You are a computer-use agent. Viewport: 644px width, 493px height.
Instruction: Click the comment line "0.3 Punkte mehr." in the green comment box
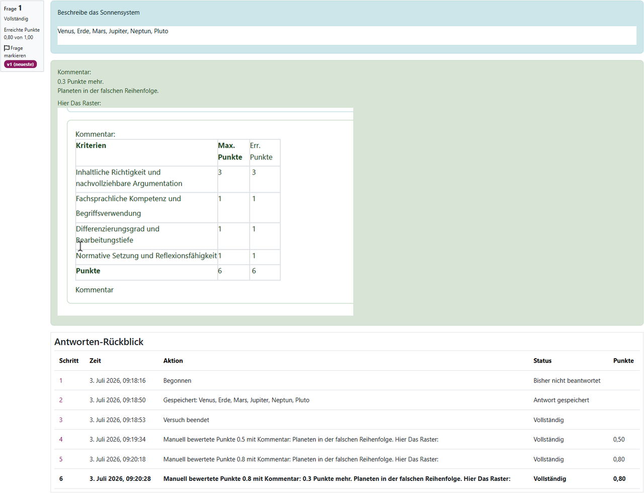[80, 81]
